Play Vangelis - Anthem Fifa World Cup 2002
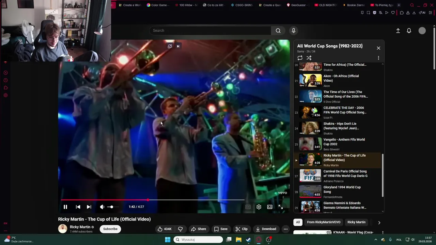 (337, 144)
